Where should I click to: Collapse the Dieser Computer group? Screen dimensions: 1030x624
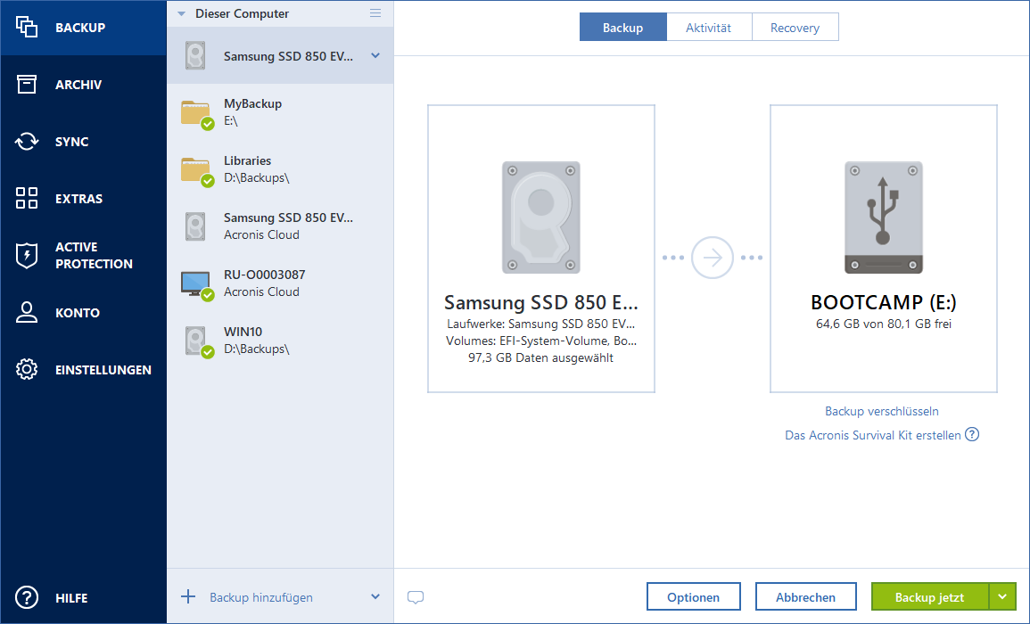pyautogui.click(x=182, y=14)
